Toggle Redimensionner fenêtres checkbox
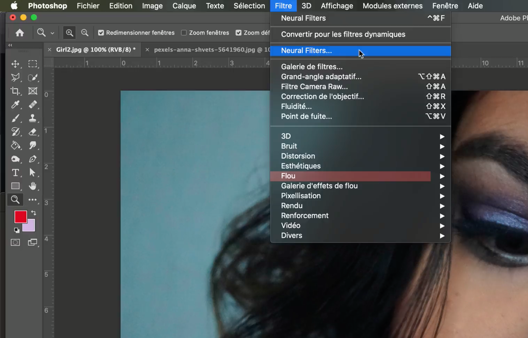Image resolution: width=528 pixels, height=338 pixels. (x=101, y=33)
